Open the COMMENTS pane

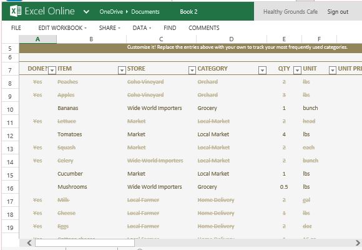point(204,28)
